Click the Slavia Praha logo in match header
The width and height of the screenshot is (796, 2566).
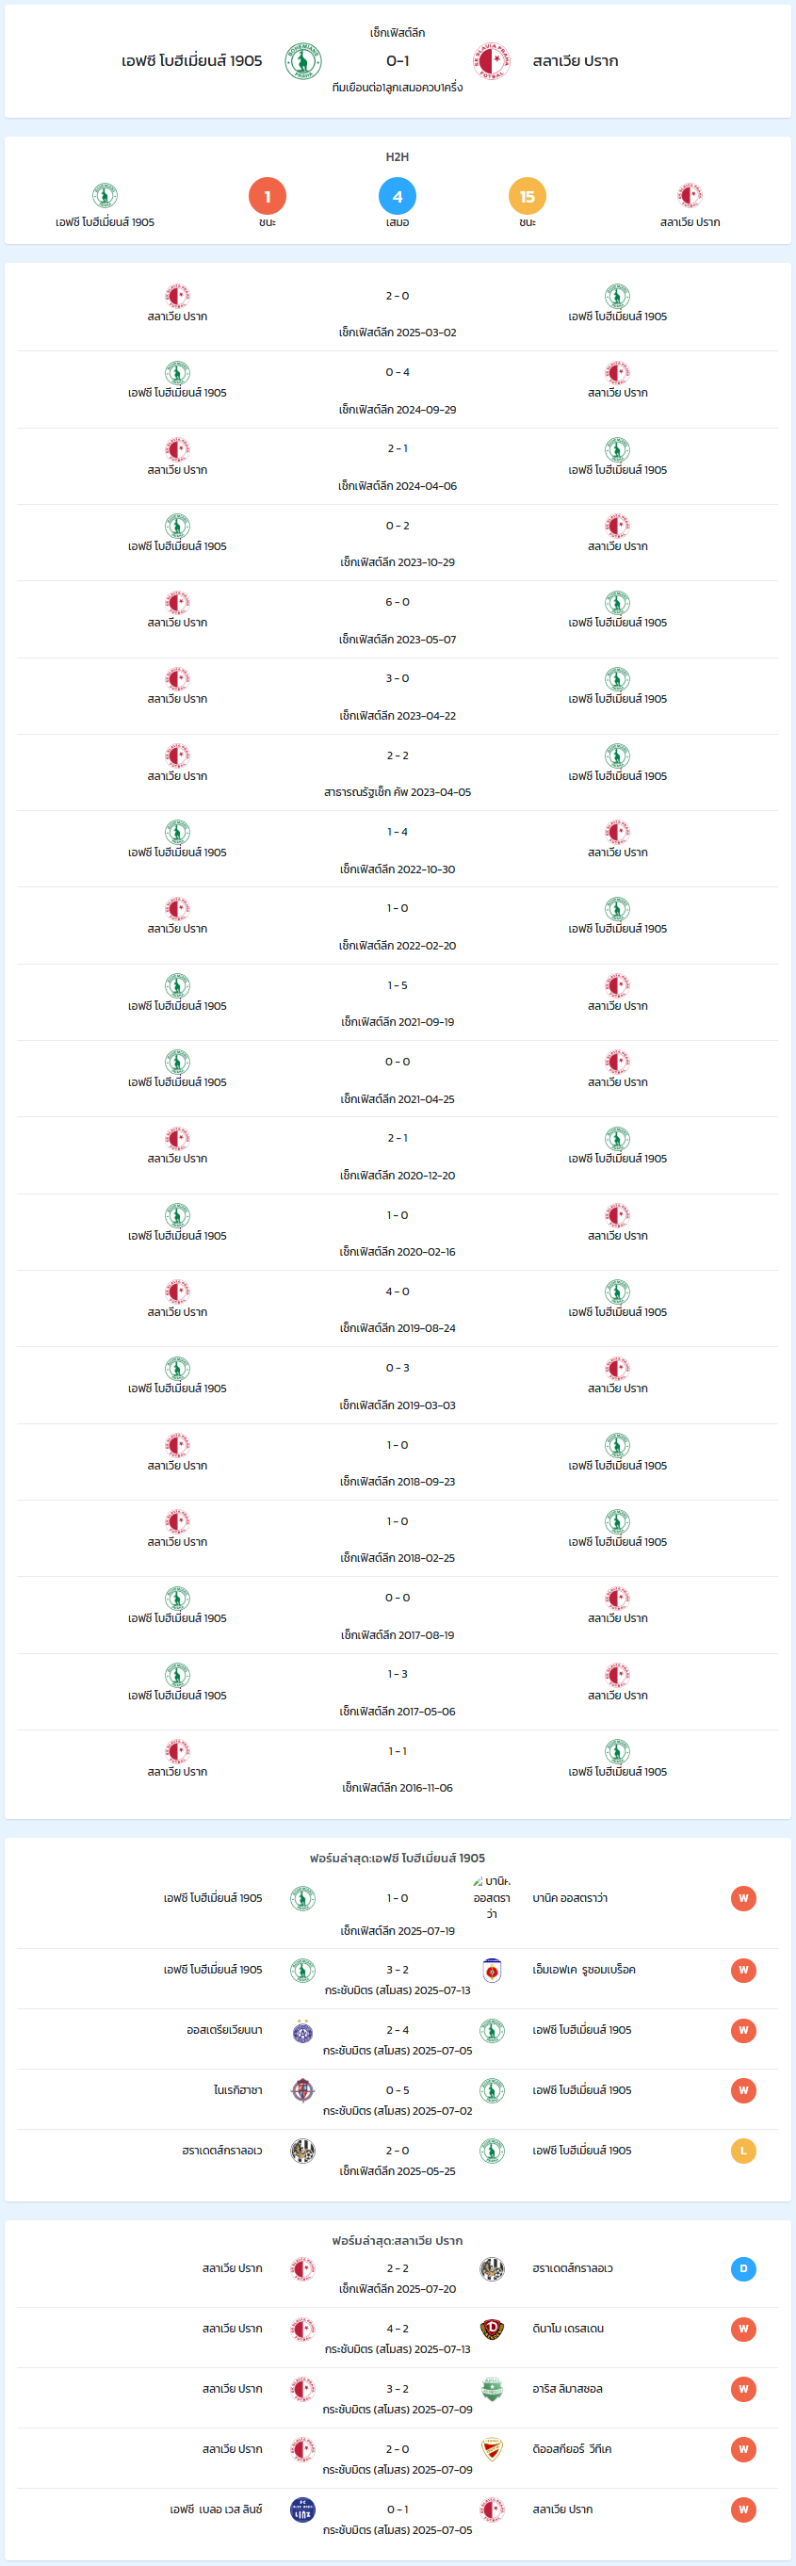point(492,62)
